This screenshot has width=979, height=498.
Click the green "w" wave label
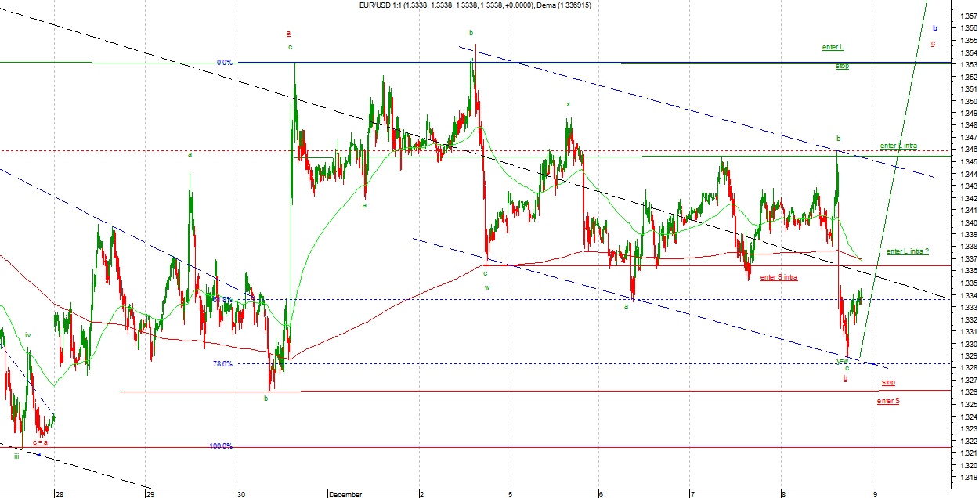[x=486, y=287]
